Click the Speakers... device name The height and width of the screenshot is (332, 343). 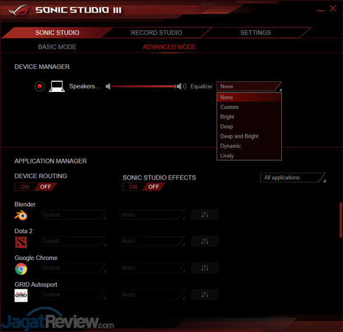pyautogui.click(x=85, y=86)
